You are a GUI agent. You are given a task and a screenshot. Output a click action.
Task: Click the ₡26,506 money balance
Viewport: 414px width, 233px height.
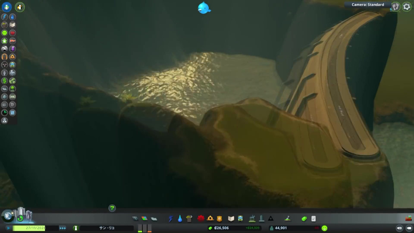pyautogui.click(x=221, y=228)
